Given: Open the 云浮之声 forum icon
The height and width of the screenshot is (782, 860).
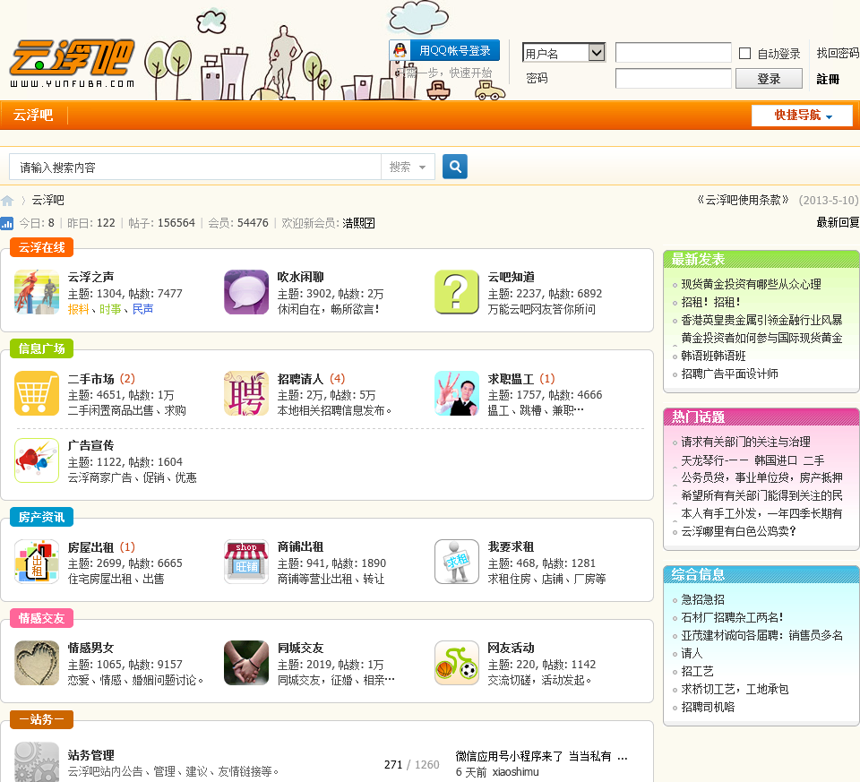Looking at the screenshot, I should click(37, 292).
